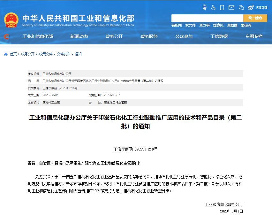Viewport: 272px width, 215px height.
Task: Focus the site search input field
Action: pos(207,18)
